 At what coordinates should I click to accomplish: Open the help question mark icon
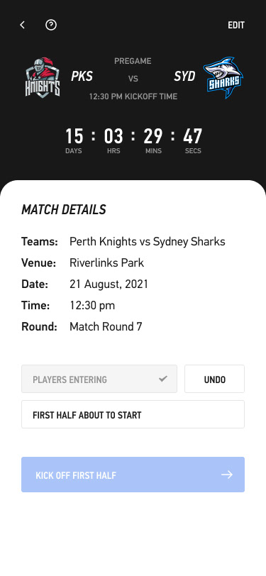(x=50, y=25)
